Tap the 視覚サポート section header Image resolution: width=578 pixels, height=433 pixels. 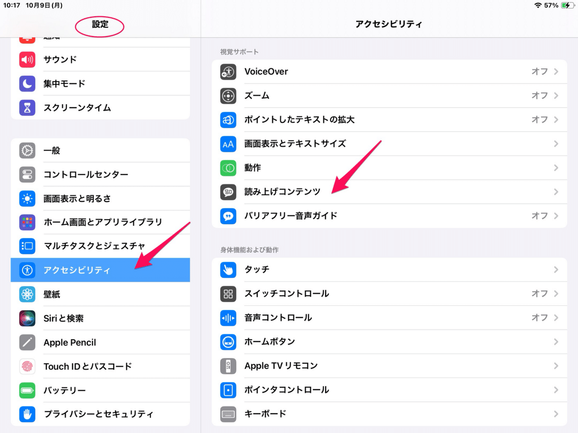click(x=239, y=52)
